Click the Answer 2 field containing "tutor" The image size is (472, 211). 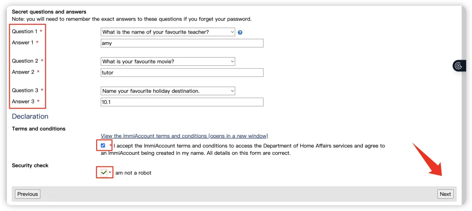(x=182, y=72)
